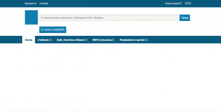The image size is (221, 112).
Task: Select the Home tab
Action: pyautogui.click(x=28, y=40)
